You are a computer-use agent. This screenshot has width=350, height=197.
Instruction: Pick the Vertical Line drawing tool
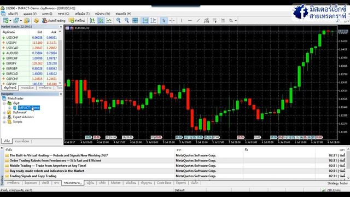click(x=182, y=21)
